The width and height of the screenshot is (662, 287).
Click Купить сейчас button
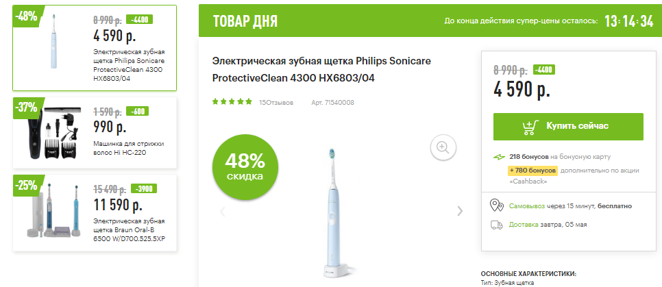click(568, 127)
